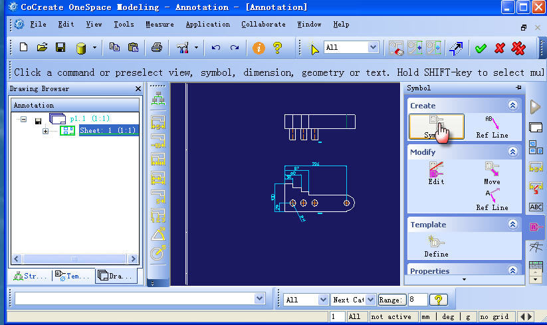This screenshot has width=547, height=325.
Task: Click the magenta symbol icon in right sidebar
Action: pyautogui.click(x=536, y=227)
